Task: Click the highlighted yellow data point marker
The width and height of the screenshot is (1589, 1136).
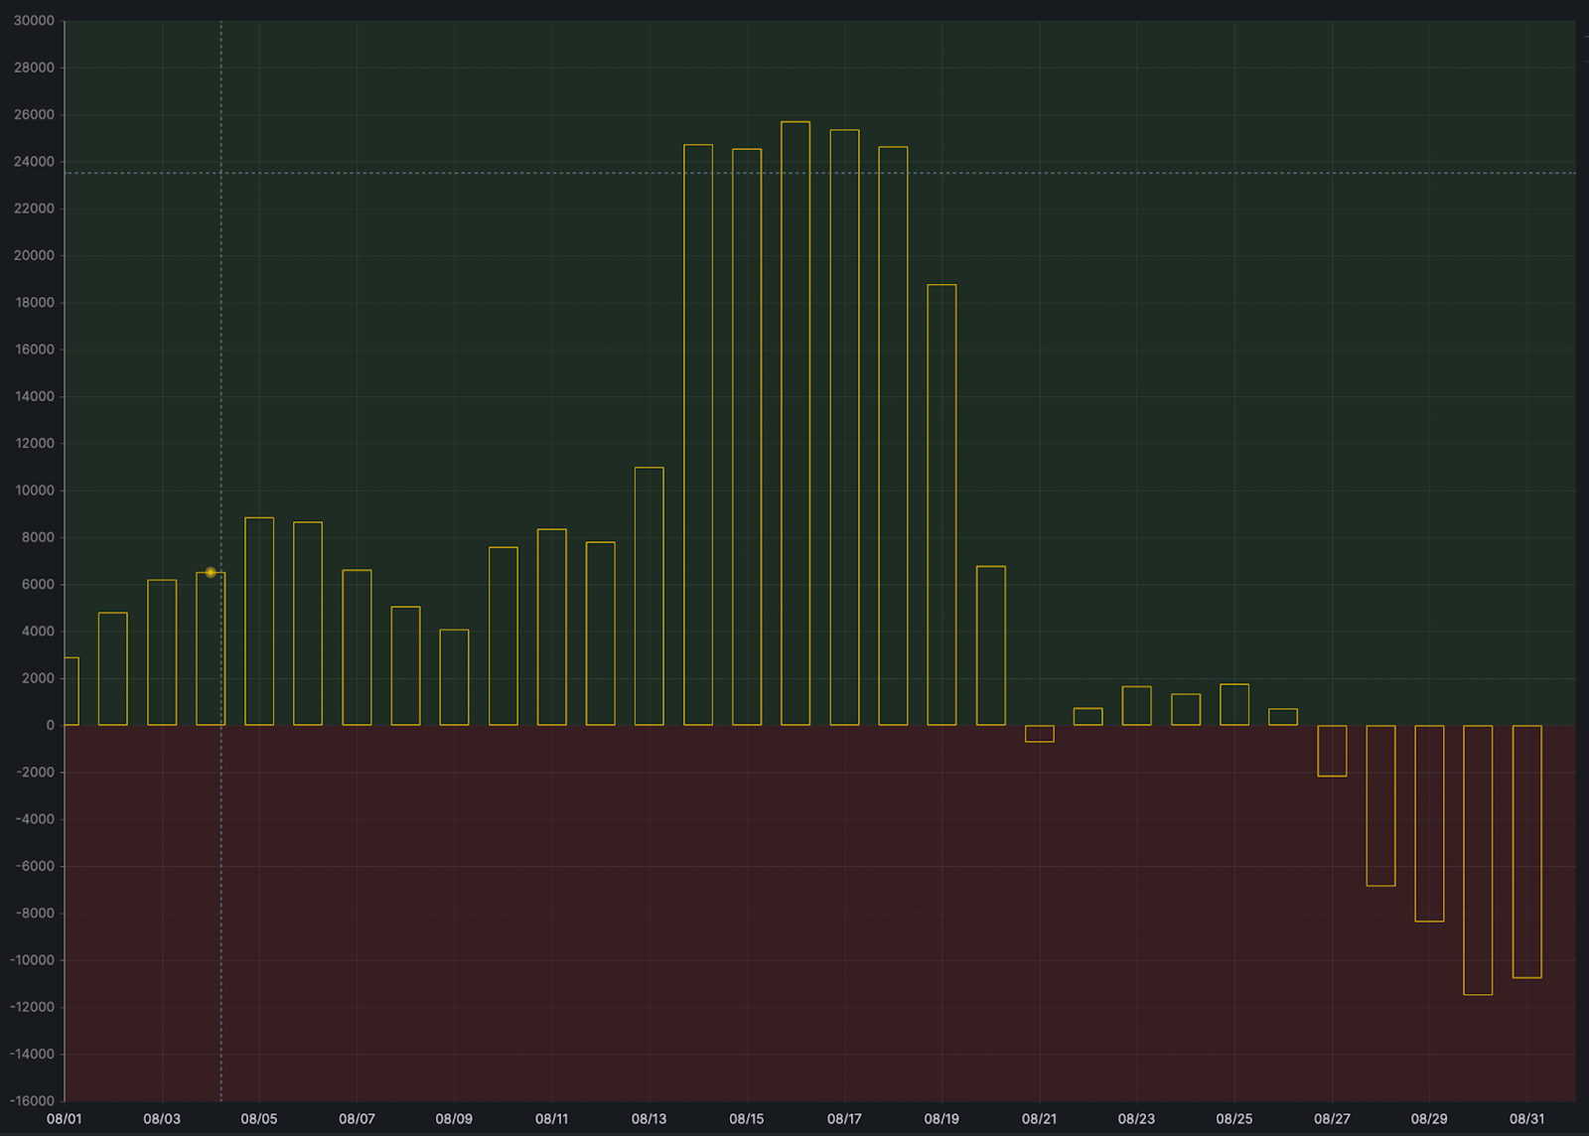Action: (x=211, y=573)
